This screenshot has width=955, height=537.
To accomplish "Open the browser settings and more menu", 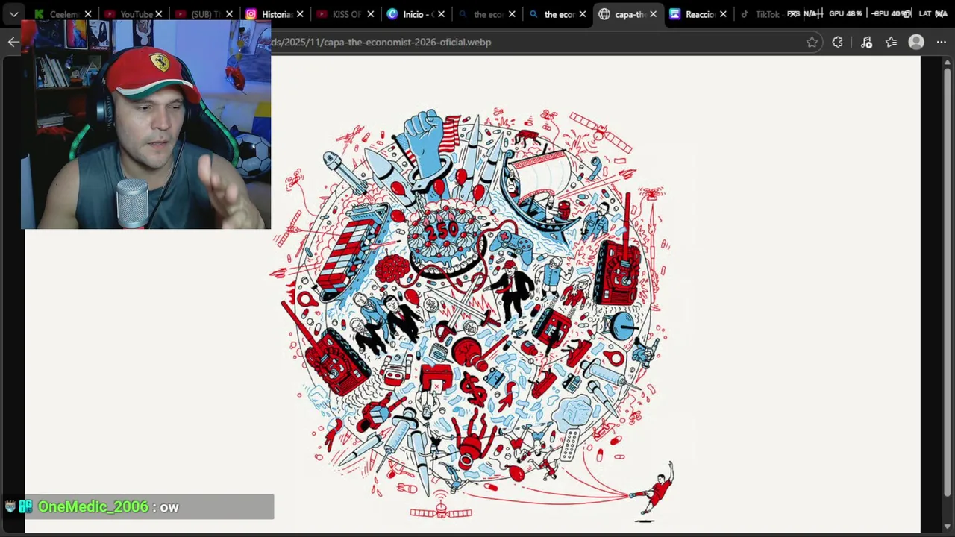I will click(x=942, y=43).
